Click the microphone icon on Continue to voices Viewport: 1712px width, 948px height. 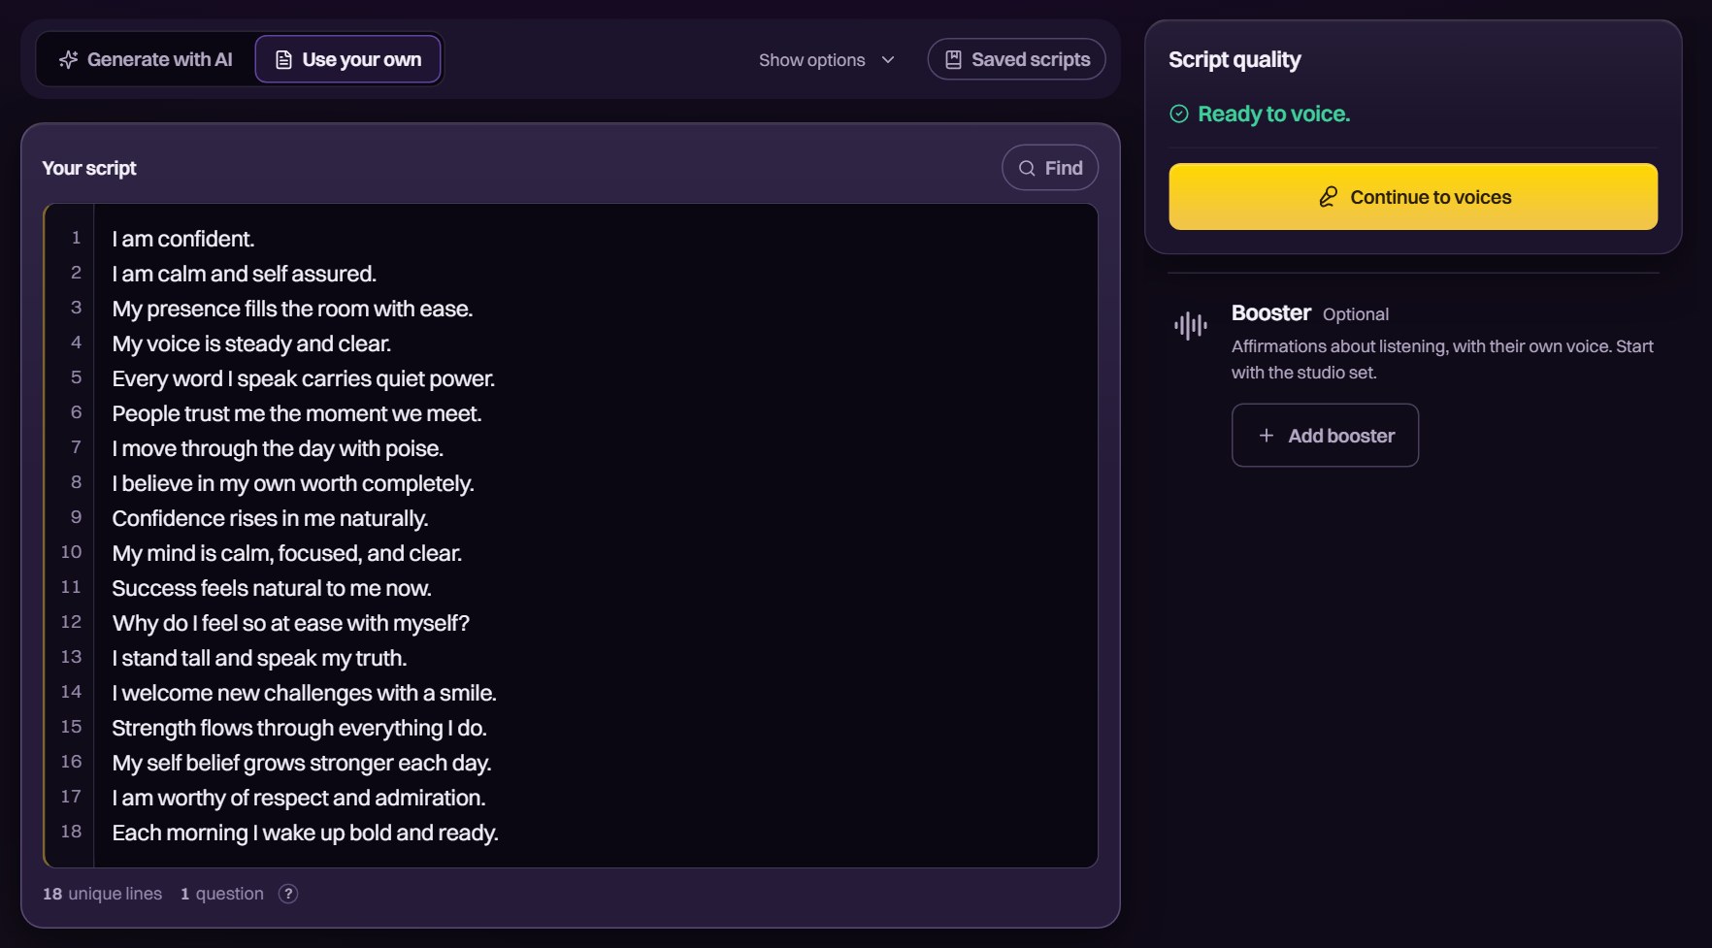pos(1328,197)
